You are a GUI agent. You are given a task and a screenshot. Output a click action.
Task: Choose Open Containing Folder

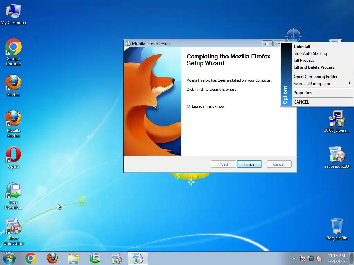(323, 77)
